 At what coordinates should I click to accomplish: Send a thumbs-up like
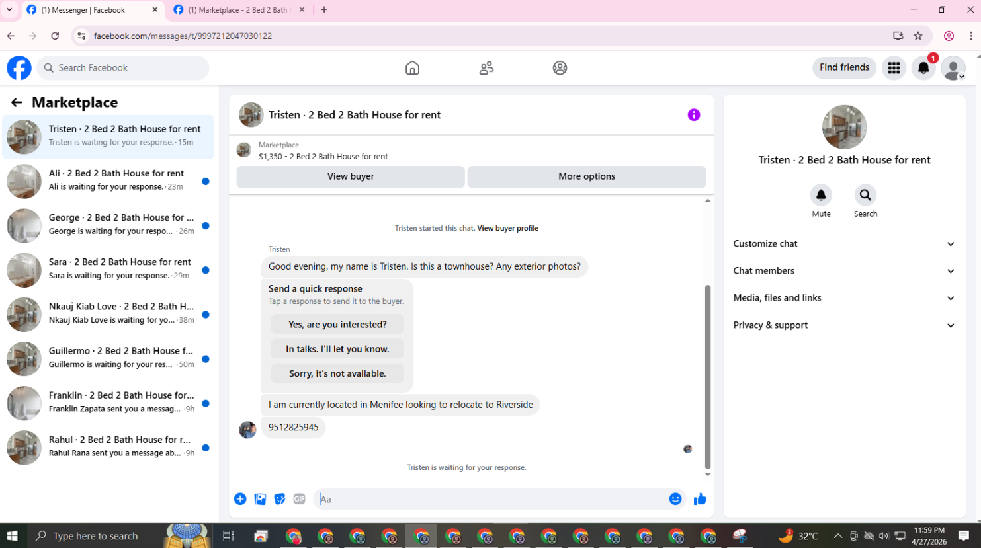pos(700,499)
